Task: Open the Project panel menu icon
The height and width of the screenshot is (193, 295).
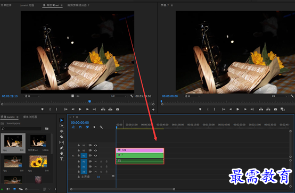Action: coord(18,117)
